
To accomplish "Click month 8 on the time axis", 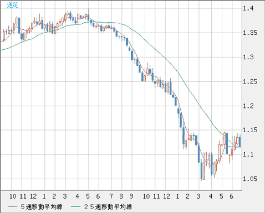I will 121,196.
